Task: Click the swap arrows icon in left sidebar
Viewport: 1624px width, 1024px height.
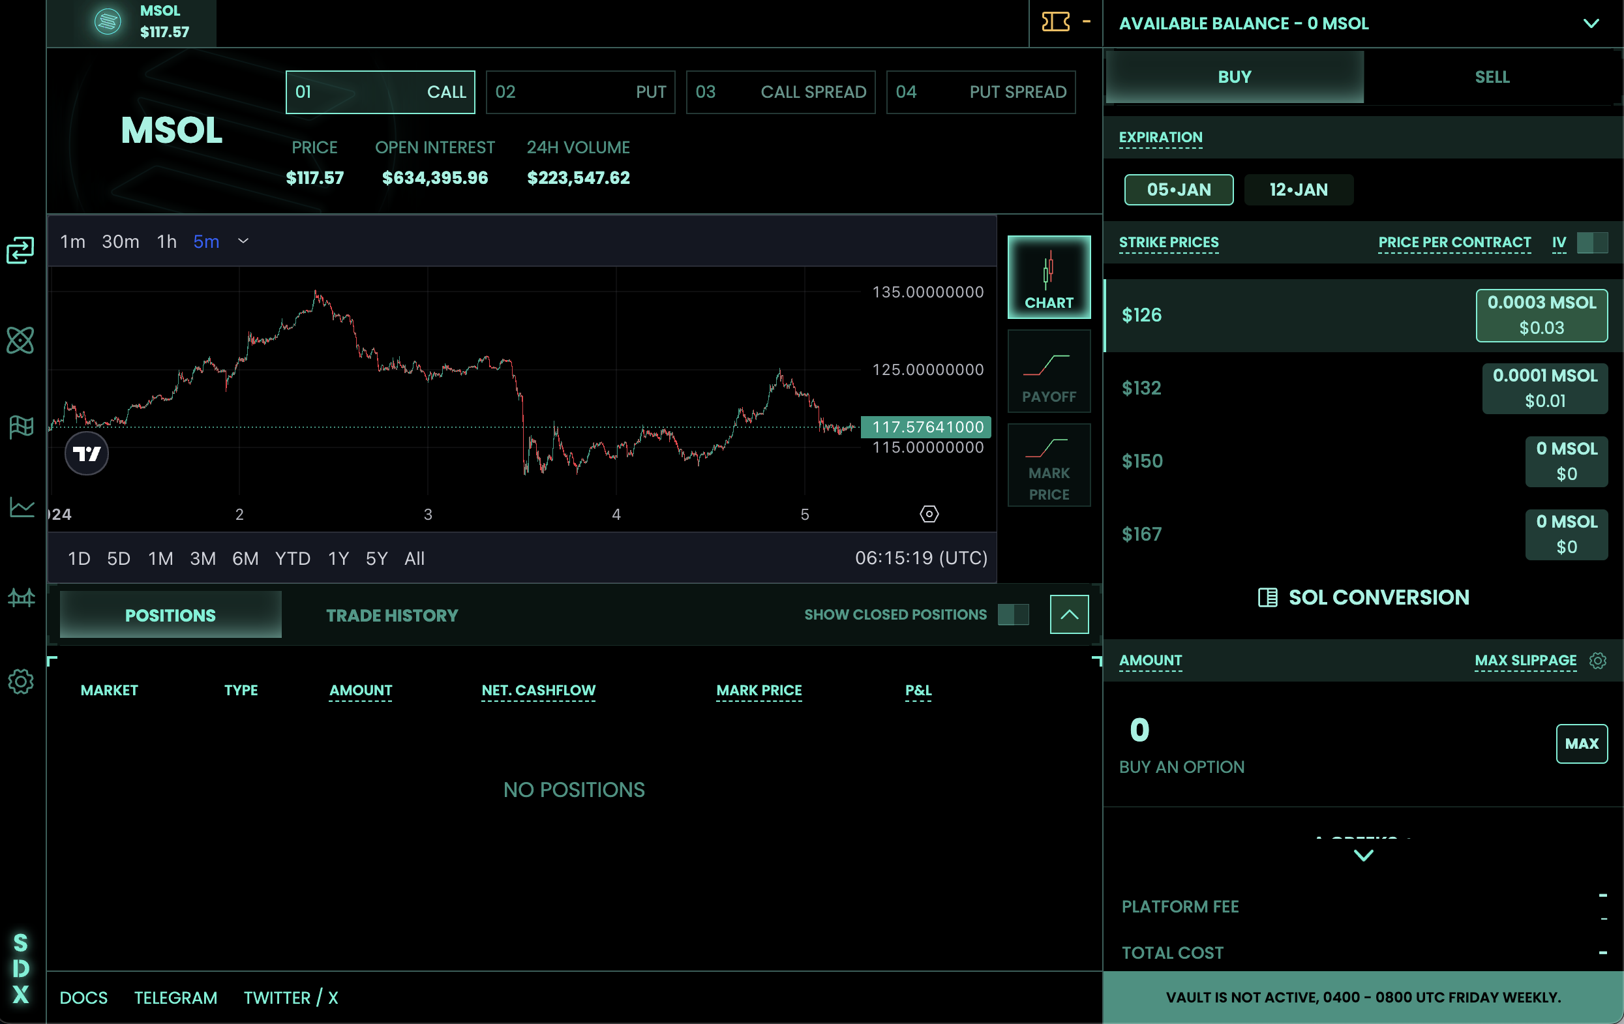Action: (x=20, y=250)
